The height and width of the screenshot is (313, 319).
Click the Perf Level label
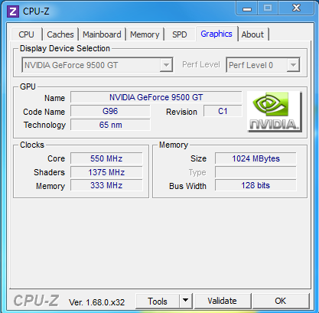[x=201, y=65]
